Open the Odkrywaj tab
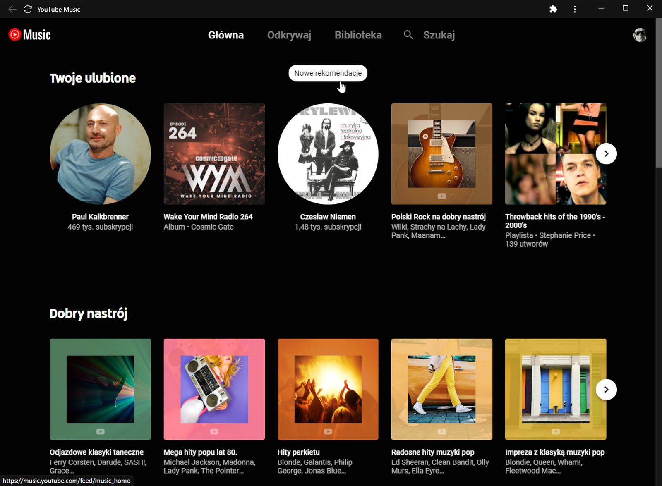The width and height of the screenshot is (662, 486). tap(289, 35)
